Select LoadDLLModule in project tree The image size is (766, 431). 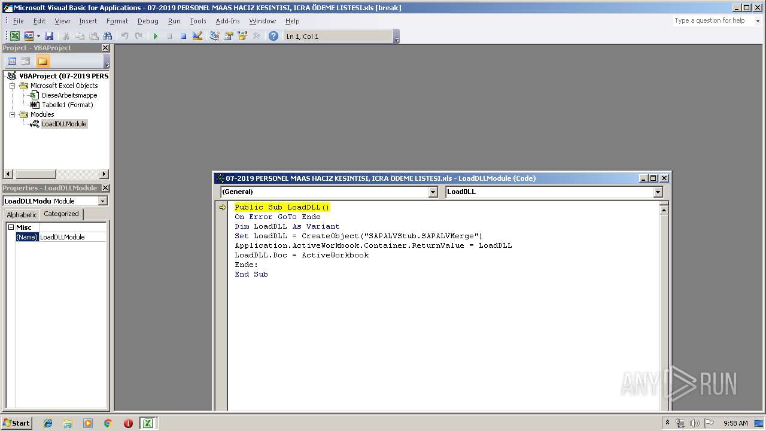click(x=64, y=124)
